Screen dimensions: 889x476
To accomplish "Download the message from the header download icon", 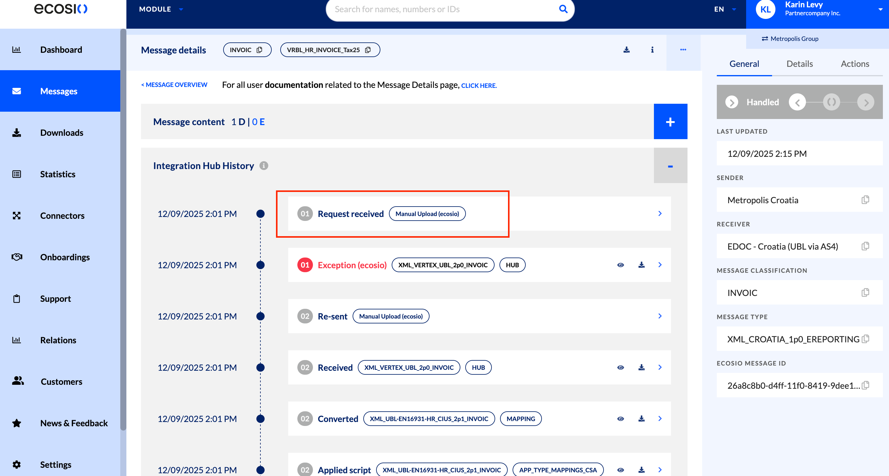I will (x=626, y=50).
